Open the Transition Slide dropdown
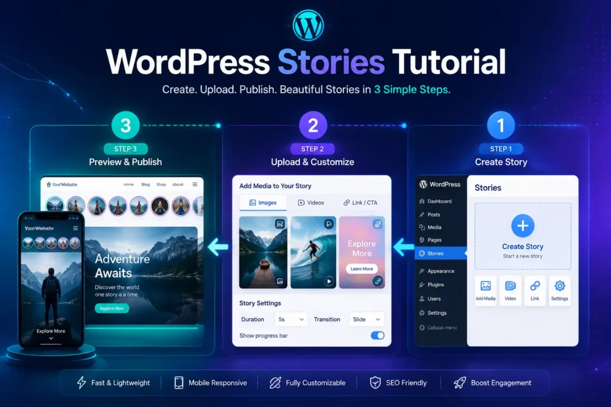Image resolution: width=611 pixels, height=407 pixels. [x=366, y=319]
